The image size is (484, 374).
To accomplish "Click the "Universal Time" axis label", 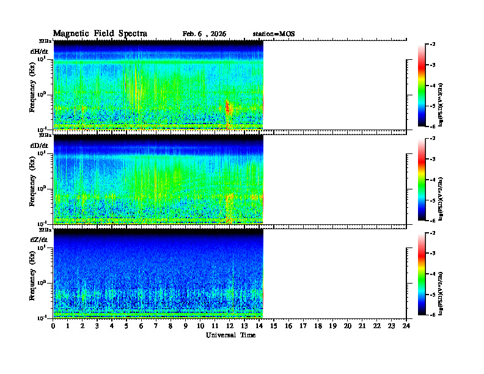I will pos(231,335).
